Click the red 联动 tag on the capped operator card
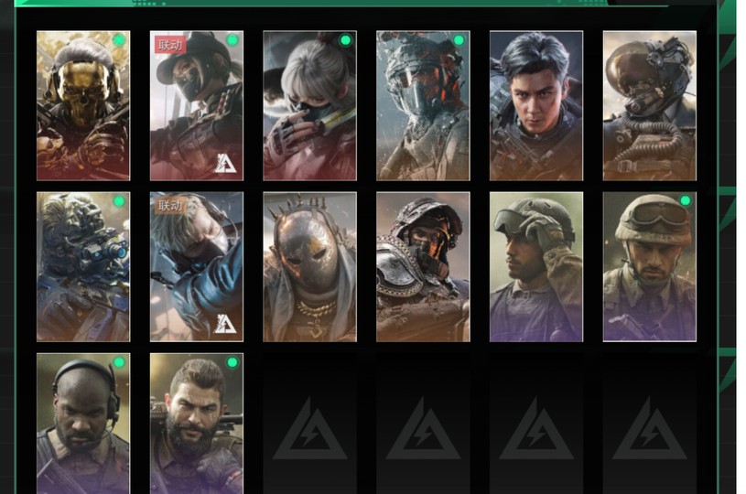The width and height of the screenshot is (746, 494). click(x=170, y=45)
